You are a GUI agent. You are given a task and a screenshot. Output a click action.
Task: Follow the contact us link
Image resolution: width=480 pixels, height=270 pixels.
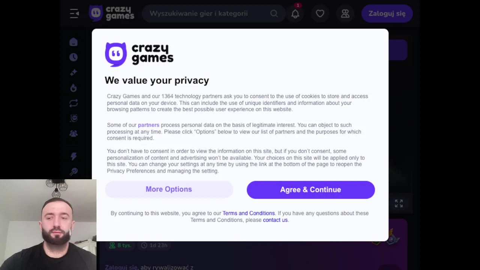pyautogui.click(x=275, y=220)
